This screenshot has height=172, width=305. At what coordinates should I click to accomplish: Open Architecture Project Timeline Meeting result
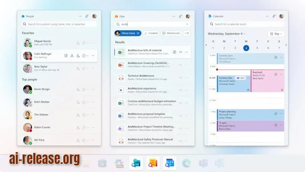coord(153,128)
